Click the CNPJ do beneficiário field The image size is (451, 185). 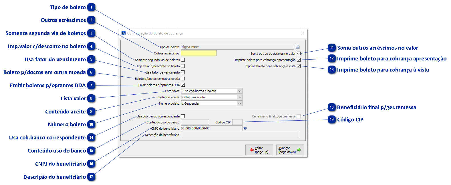pos(211,129)
